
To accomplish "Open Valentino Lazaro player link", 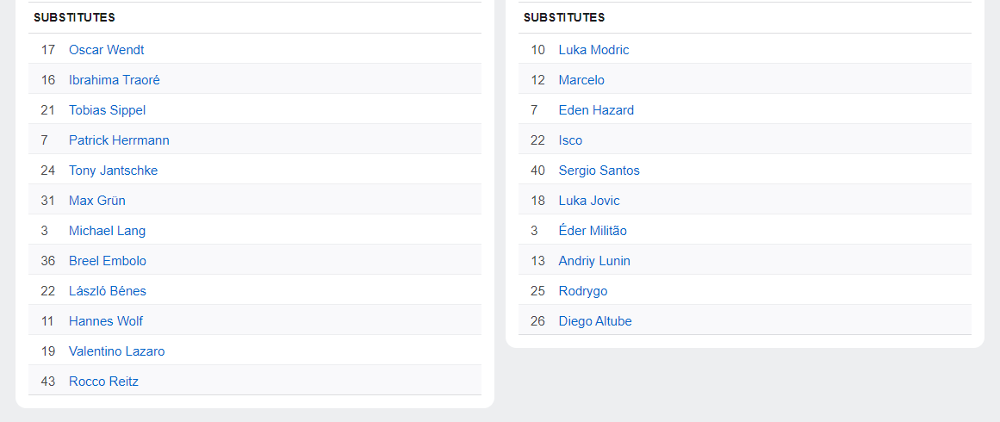I will pyautogui.click(x=116, y=351).
